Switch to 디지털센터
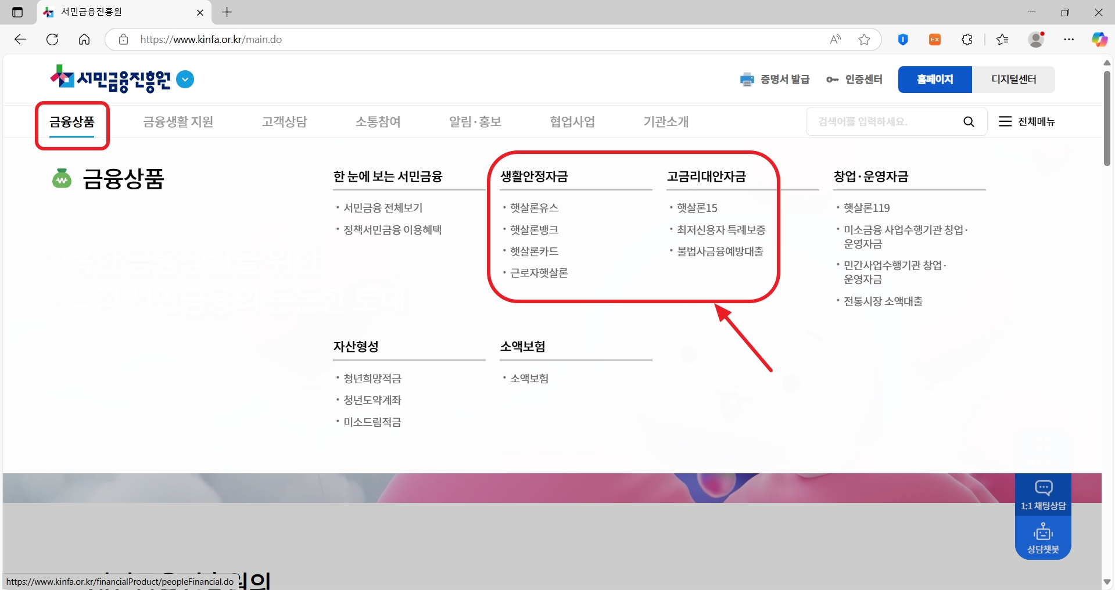The height and width of the screenshot is (590, 1115). [x=1013, y=80]
